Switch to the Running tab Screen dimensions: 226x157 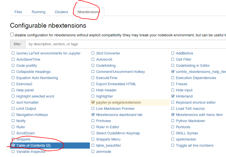click(x=38, y=12)
